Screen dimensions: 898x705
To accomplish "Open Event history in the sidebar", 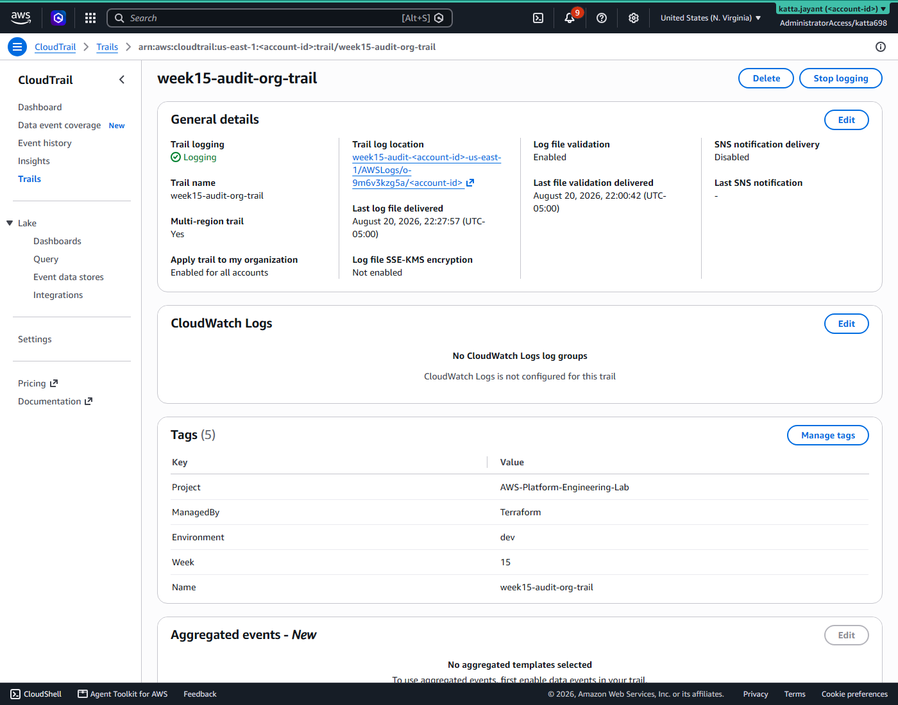I will pyautogui.click(x=45, y=143).
